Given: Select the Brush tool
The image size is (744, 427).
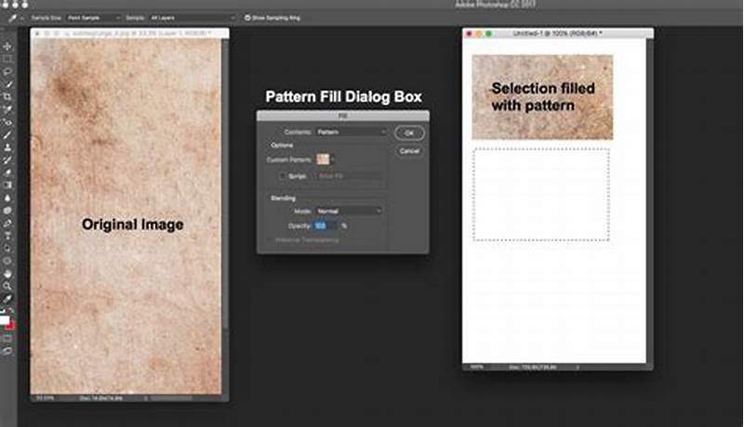Looking at the screenshot, I should pyautogui.click(x=7, y=135).
